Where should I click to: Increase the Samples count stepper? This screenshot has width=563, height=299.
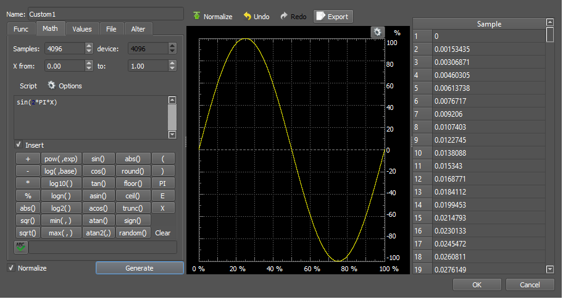coord(89,46)
